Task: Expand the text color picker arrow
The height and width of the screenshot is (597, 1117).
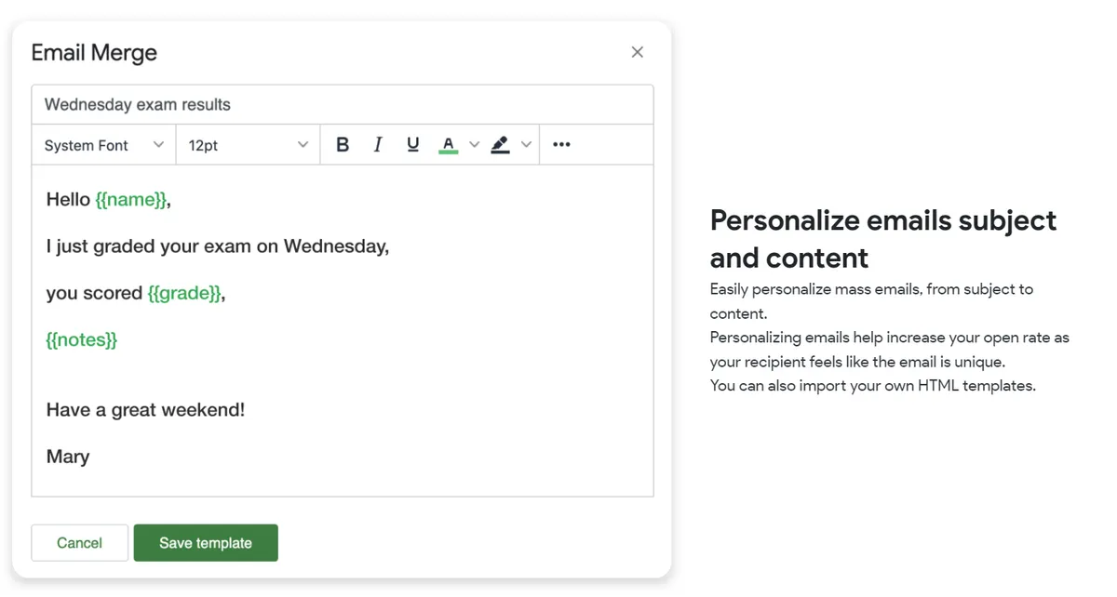Action: (x=475, y=145)
